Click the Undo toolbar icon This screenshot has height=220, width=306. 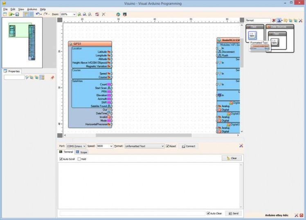[x=37, y=14]
